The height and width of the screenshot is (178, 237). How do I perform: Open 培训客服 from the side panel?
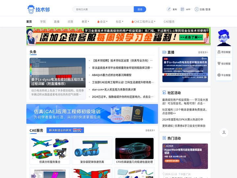224,64
